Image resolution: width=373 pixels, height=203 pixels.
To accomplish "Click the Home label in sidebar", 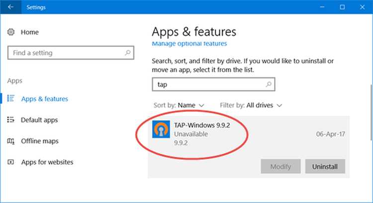I will (29, 32).
